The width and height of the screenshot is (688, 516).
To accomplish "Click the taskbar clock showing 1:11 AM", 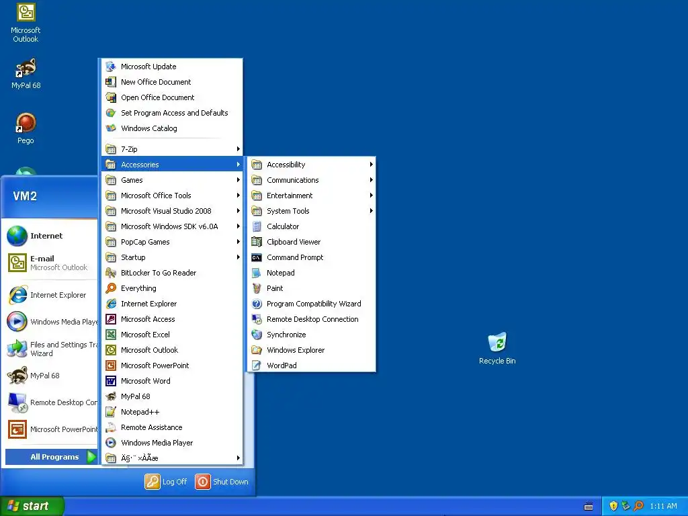I will (x=663, y=506).
